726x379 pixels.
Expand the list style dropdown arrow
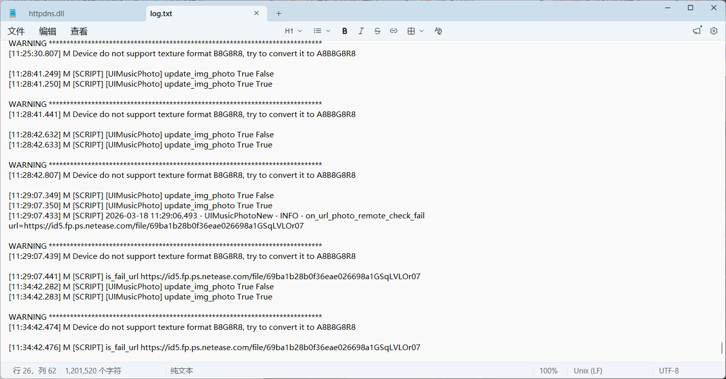(328, 31)
